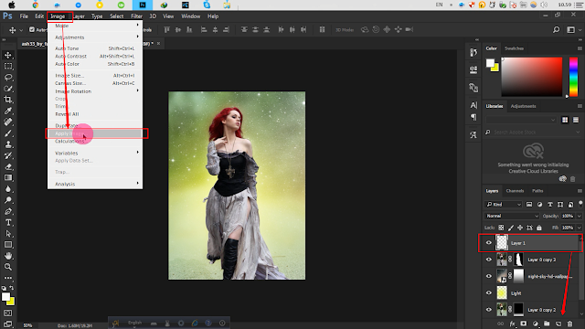Click the Add layer mask icon
Screen dimensions: 585x329
click(524, 324)
